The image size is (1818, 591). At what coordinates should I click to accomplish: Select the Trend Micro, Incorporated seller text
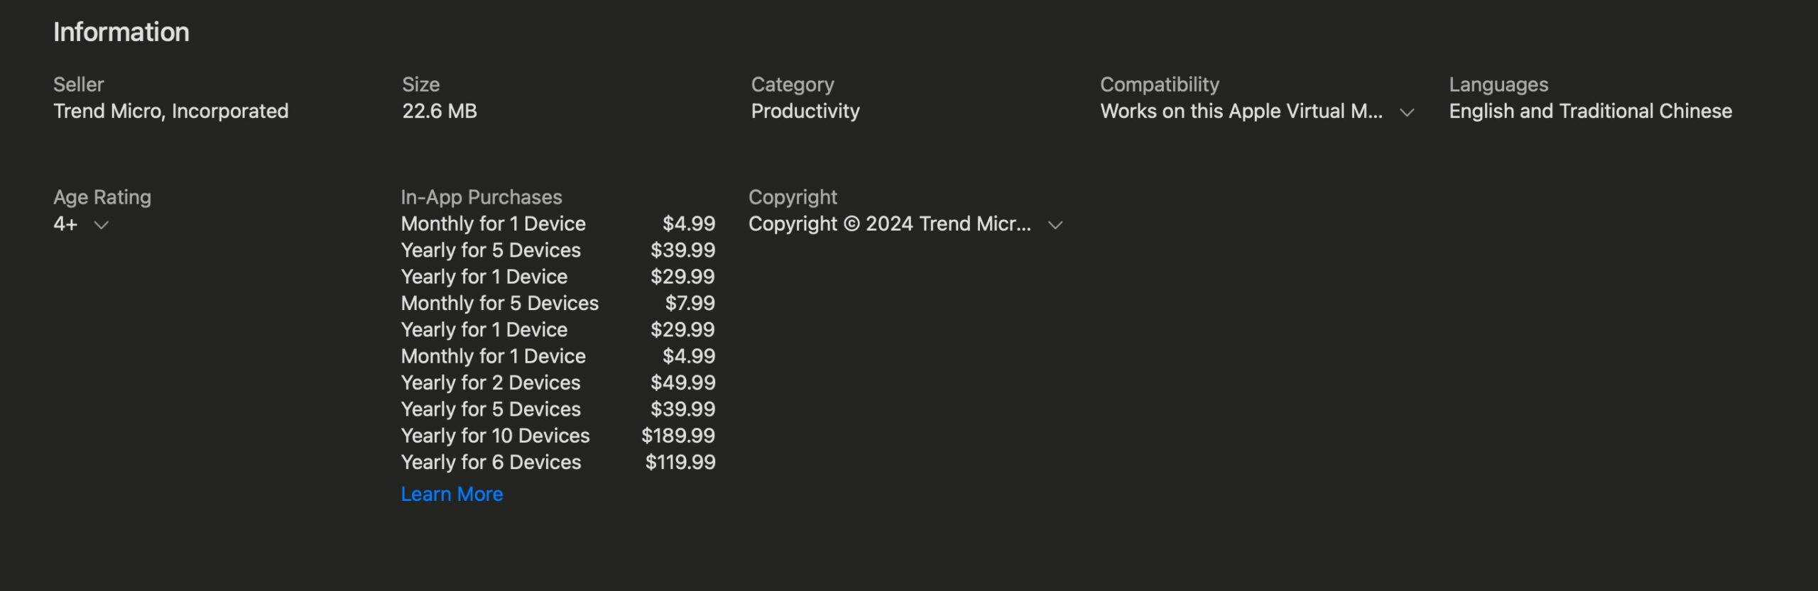[171, 111]
